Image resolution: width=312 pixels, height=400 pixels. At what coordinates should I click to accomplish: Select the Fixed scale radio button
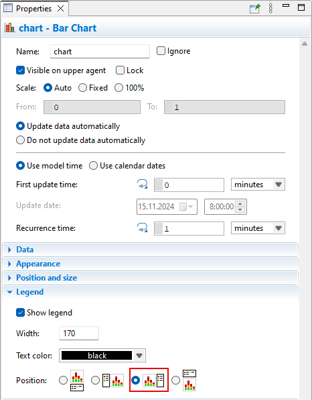82,88
